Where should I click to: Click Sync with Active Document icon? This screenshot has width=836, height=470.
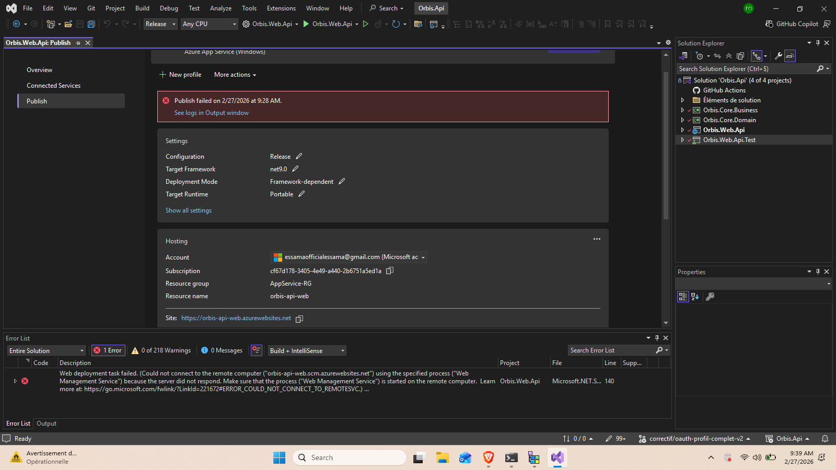[717, 56]
